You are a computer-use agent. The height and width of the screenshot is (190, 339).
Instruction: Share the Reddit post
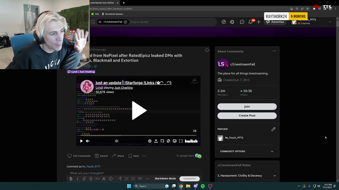tap(118, 156)
